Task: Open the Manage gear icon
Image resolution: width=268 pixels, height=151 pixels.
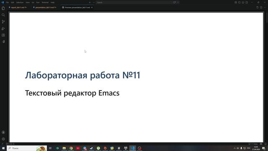Action: (x=3, y=139)
